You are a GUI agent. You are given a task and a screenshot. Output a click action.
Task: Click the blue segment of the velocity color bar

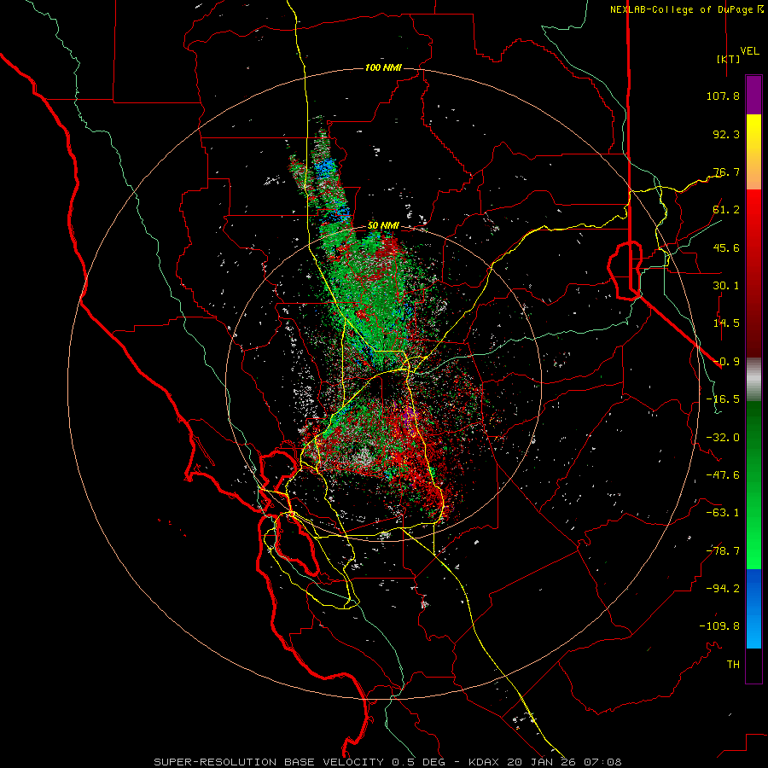[753, 608]
